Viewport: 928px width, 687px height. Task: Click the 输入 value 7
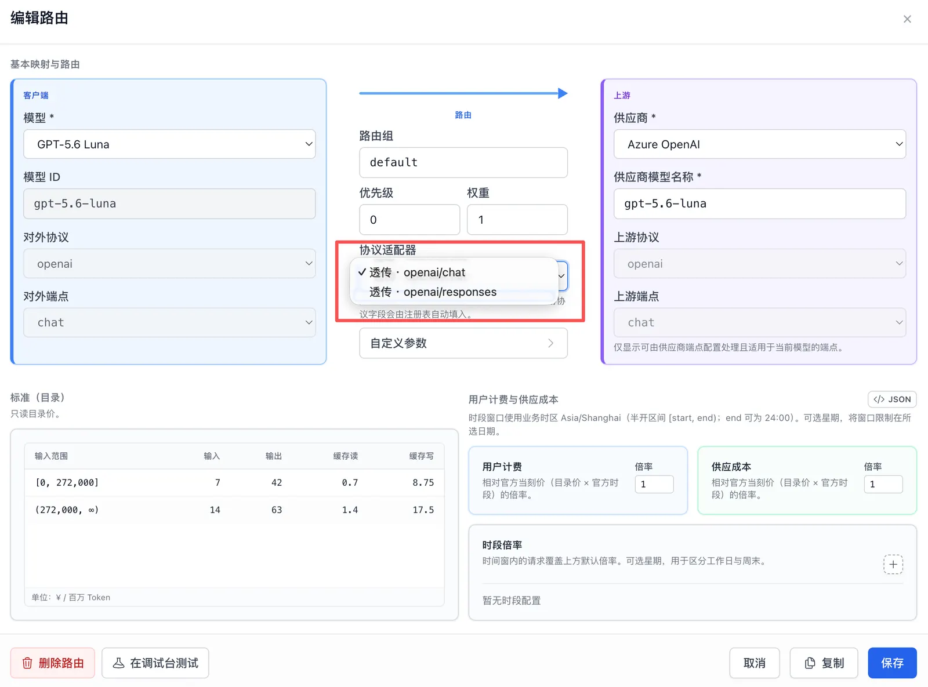point(217,482)
